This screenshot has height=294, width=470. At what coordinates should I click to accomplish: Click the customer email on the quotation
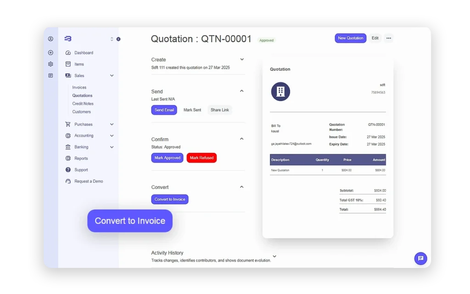[x=291, y=144]
